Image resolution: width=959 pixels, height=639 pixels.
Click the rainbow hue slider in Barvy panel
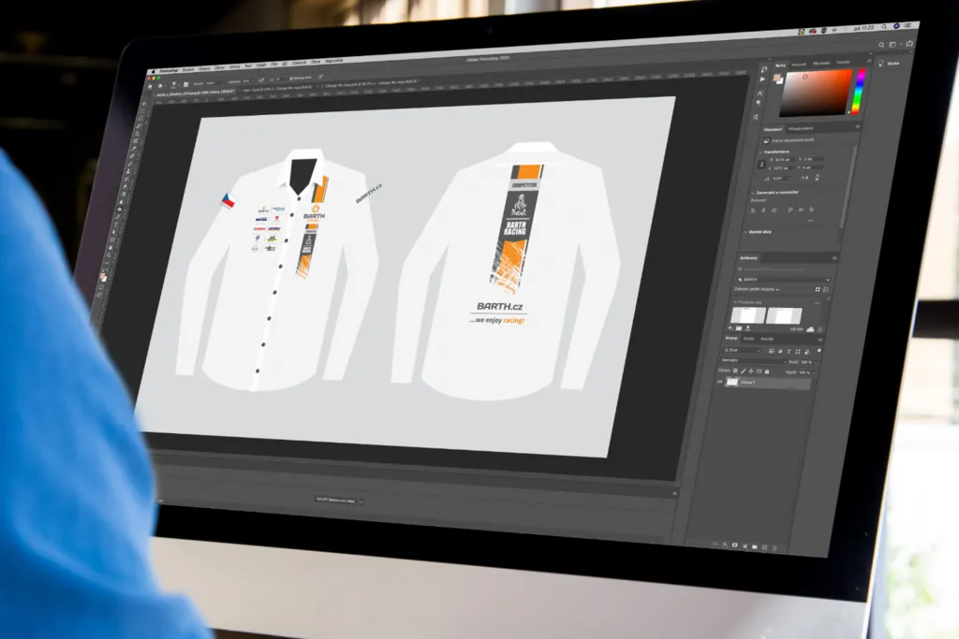click(859, 92)
